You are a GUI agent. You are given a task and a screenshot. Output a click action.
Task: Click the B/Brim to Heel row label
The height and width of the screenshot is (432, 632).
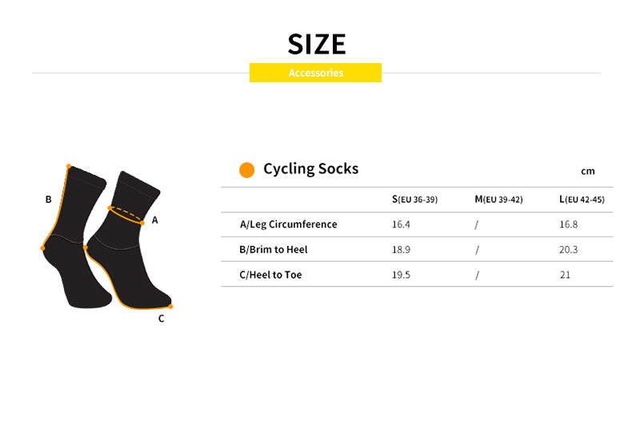click(273, 249)
